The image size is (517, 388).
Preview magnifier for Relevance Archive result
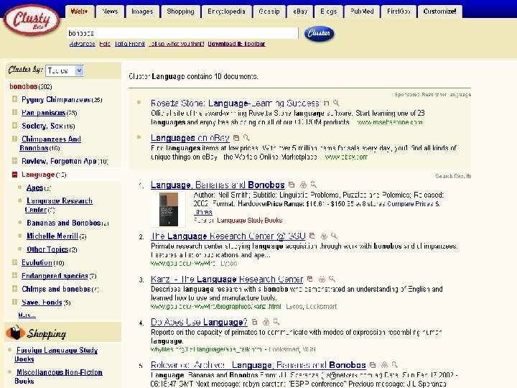394,364
